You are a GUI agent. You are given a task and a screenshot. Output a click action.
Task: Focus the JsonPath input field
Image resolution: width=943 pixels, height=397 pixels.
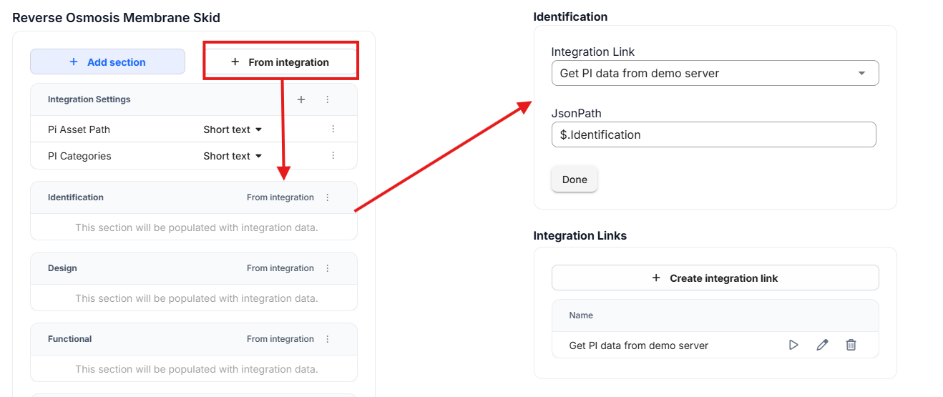pos(713,134)
